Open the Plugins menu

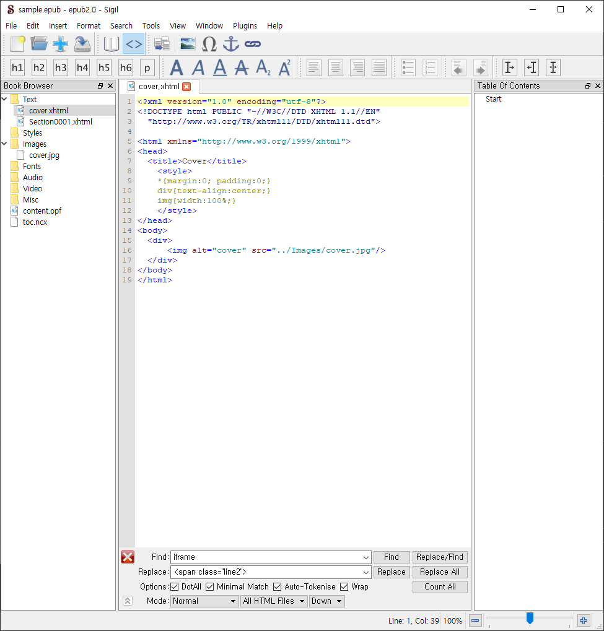[245, 26]
